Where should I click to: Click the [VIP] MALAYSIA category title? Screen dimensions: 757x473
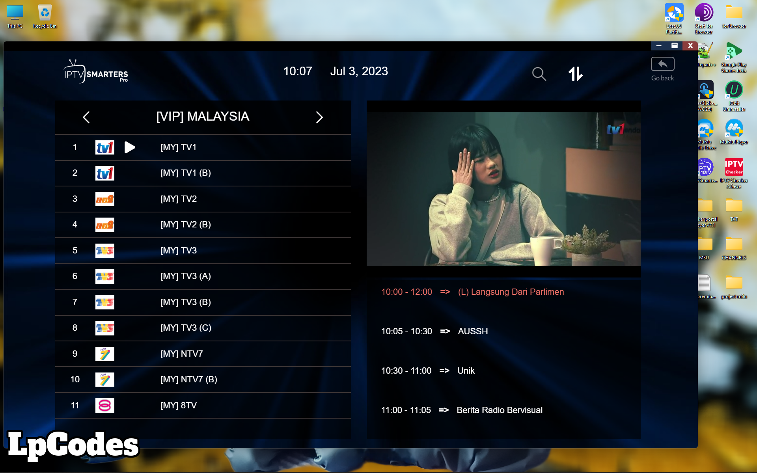203,117
